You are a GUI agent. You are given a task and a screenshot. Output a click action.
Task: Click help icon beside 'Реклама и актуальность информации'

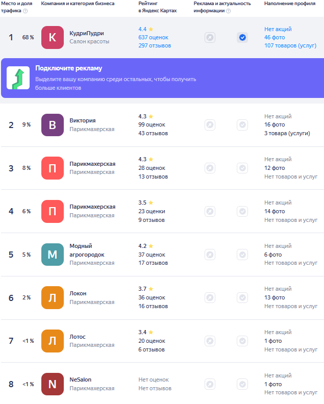click(229, 11)
